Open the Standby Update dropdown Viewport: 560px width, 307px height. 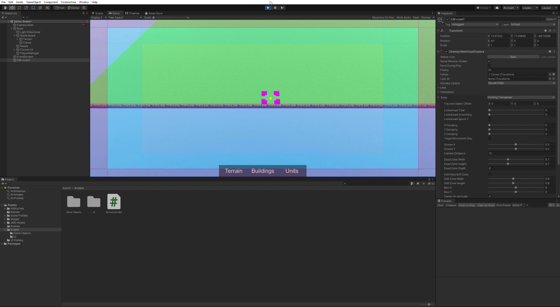[521, 83]
